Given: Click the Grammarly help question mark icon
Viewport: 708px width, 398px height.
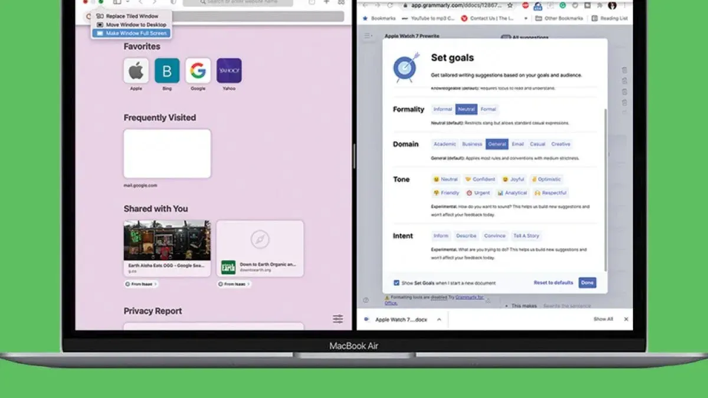Looking at the screenshot, I should (x=366, y=300).
